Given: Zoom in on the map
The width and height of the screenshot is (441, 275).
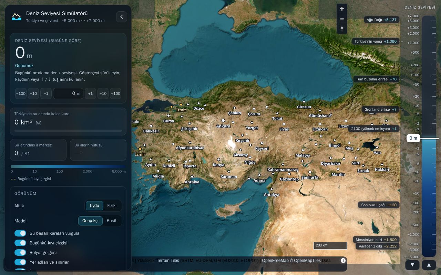Looking at the screenshot, I should pos(342,9).
